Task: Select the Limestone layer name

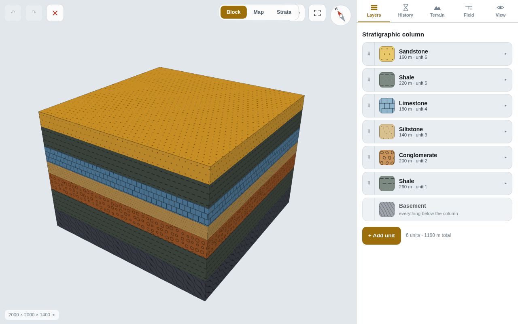Action: pyautogui.click(x=413, y=103)
